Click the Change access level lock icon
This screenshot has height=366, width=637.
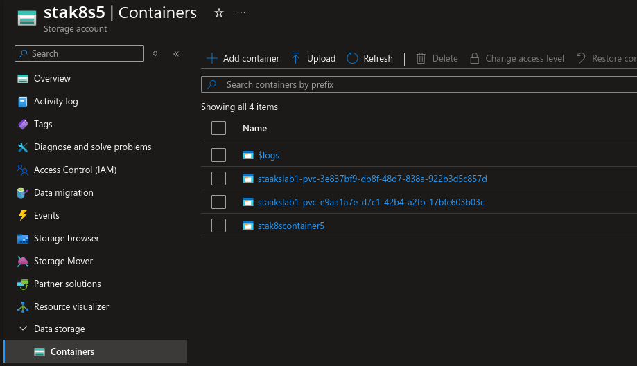coord(475,58)
